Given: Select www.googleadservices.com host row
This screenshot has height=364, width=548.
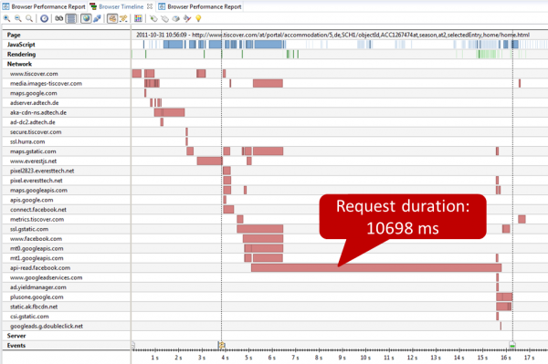Looking at the screenshot, I should [67, 277].
